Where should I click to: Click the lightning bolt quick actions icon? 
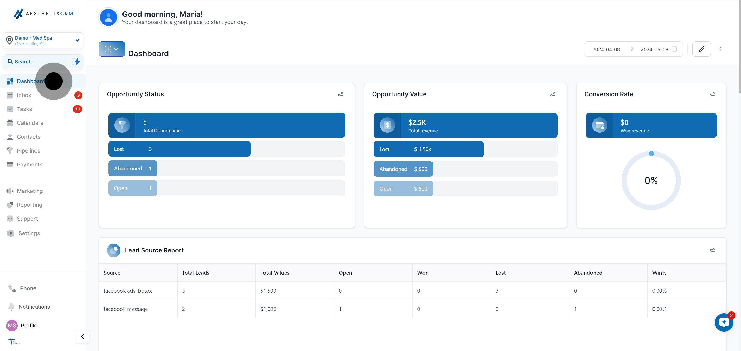tap(77, 61)
